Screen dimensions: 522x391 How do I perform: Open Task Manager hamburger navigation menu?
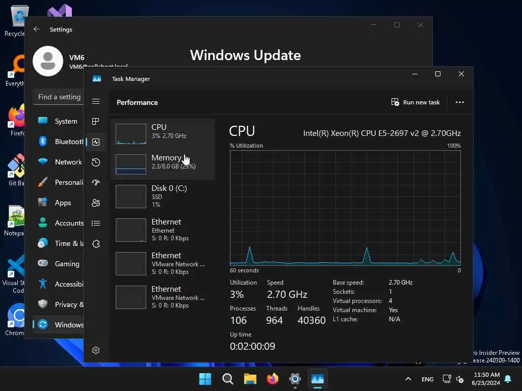coord(96,101)
